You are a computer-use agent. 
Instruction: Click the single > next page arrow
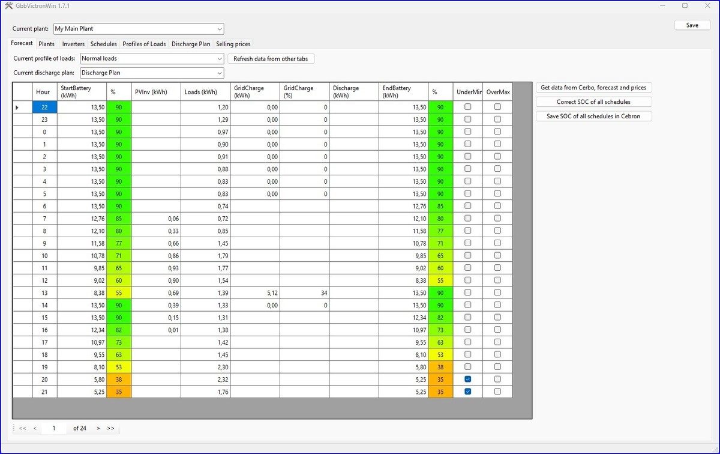(98, 428)
